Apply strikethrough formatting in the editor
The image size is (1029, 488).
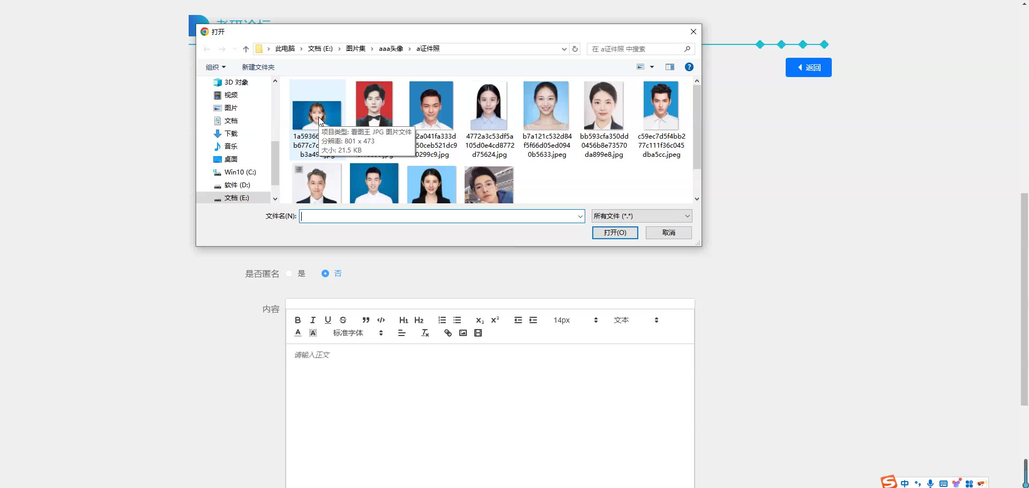(343, 320)
